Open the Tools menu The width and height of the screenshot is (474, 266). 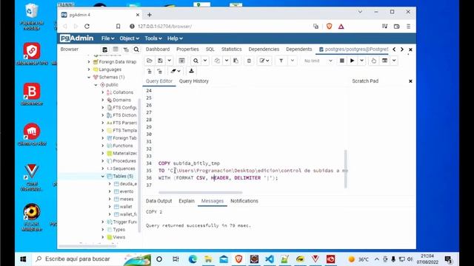[x=153, y=38]
